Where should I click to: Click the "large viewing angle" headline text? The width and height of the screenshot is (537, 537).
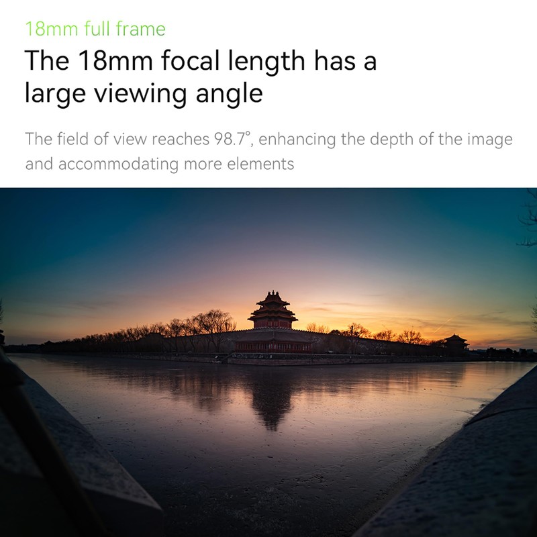144,93
